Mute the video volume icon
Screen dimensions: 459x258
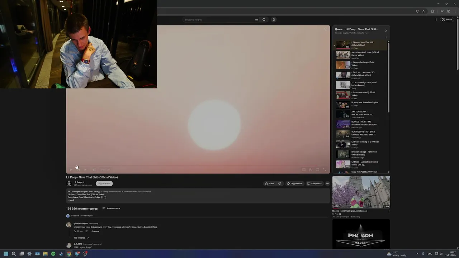94,169
